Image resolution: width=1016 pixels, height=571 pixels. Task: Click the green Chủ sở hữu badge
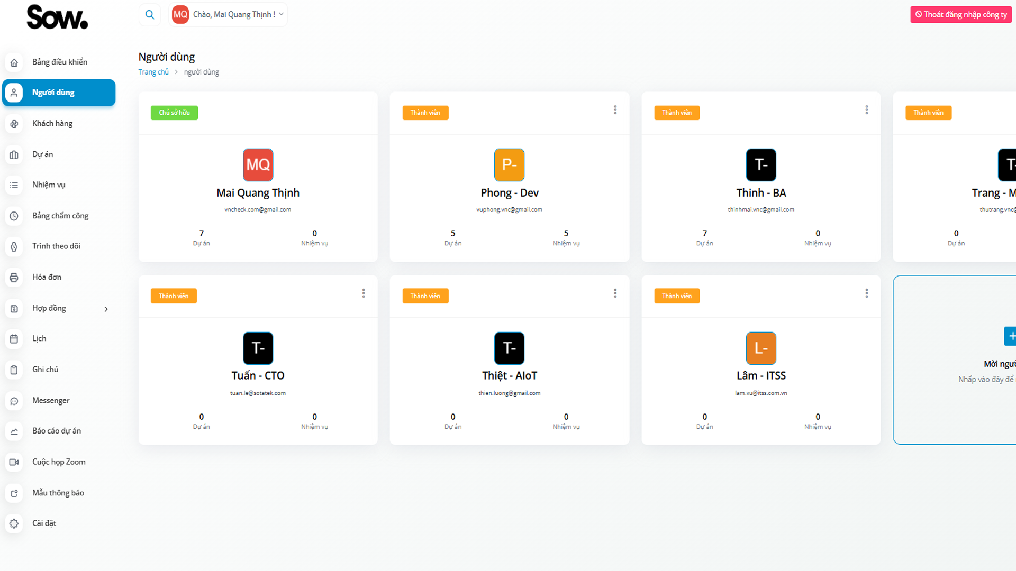(174, 113)
